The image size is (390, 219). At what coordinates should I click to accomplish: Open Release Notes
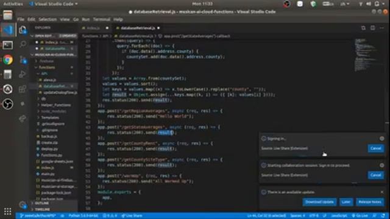[x=370, y=202]
